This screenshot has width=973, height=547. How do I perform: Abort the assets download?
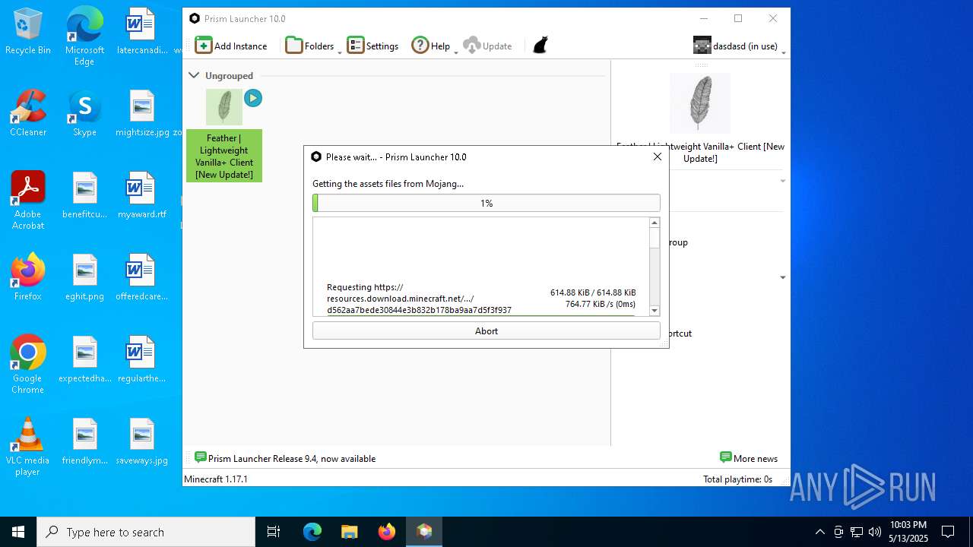486,330
